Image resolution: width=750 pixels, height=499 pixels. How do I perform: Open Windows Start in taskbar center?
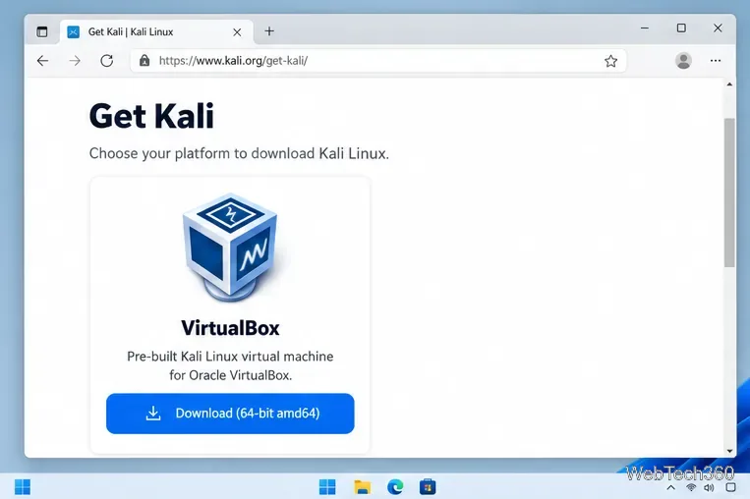[x=327, y=487]
